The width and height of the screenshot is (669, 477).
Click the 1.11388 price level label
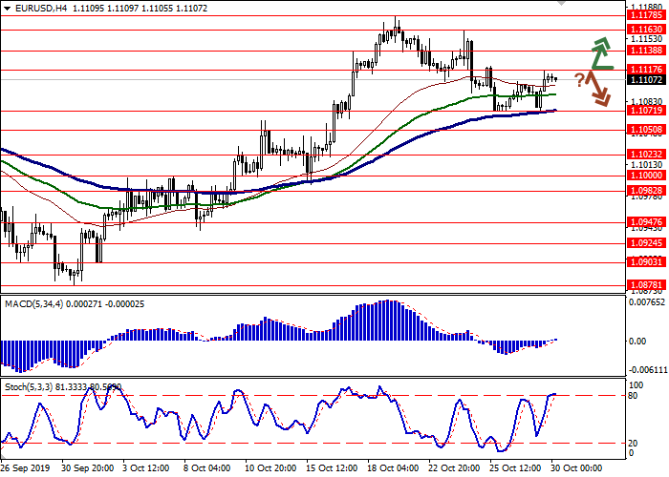click(646, 50)
